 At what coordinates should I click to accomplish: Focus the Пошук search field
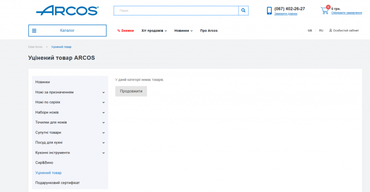pyautogui.click(x=176, y=11)
